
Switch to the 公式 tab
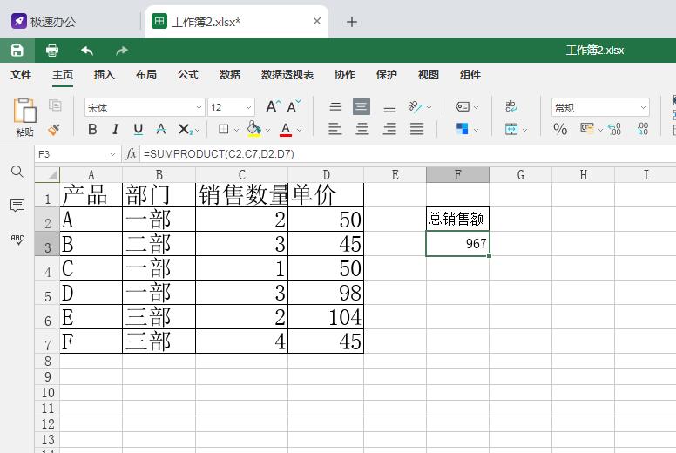tap(188, 75)
